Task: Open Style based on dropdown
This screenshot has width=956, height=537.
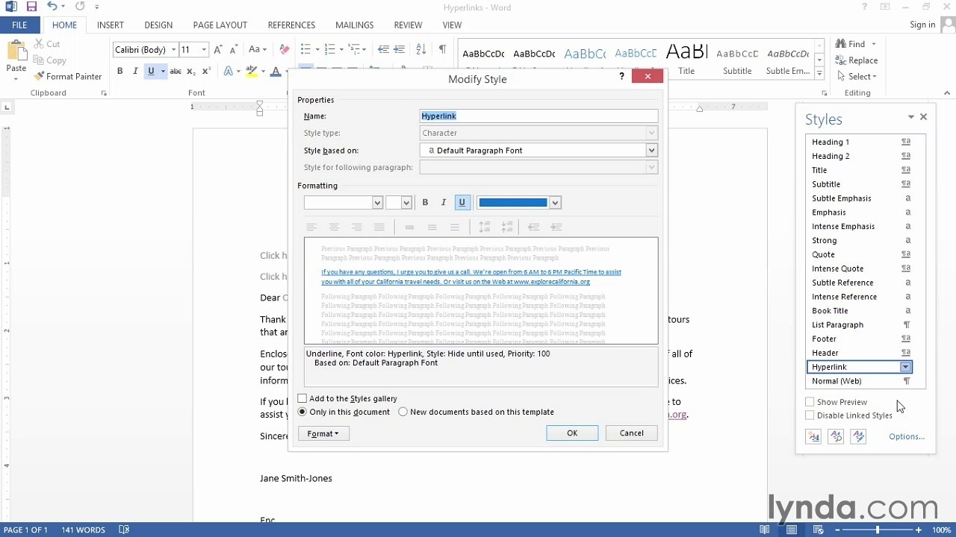Action: [651, 151]
